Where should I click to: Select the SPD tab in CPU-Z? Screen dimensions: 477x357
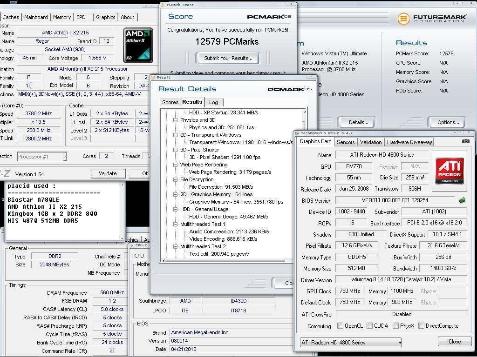(81, 17)
